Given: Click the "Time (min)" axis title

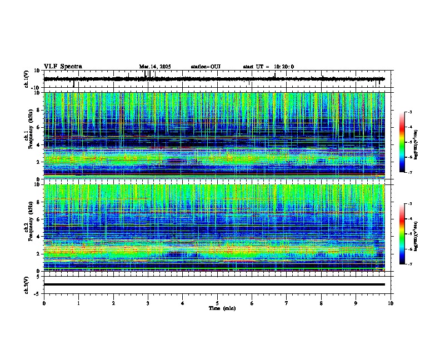Looking at the screenshot, I should pyautogui.click(x=222, y=308).
